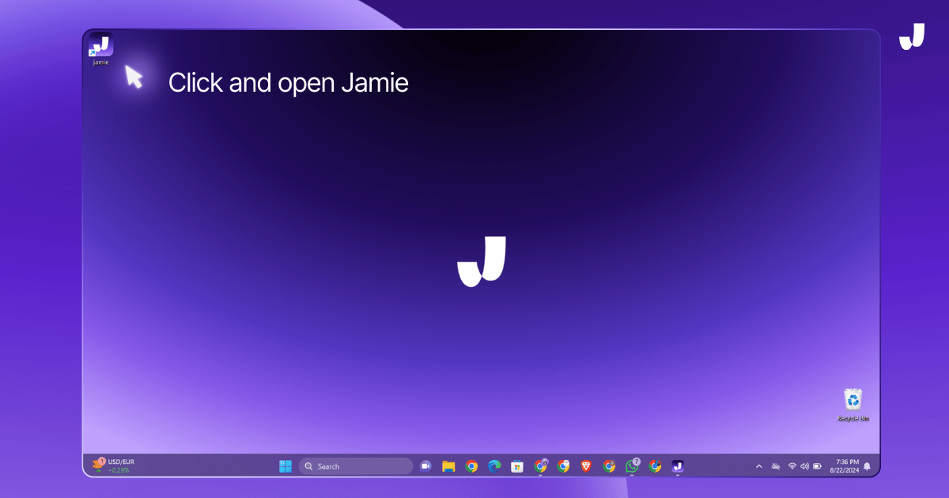
Task: Launch Microsoft Teams from the taskbar
Action: tap(425, 466)
